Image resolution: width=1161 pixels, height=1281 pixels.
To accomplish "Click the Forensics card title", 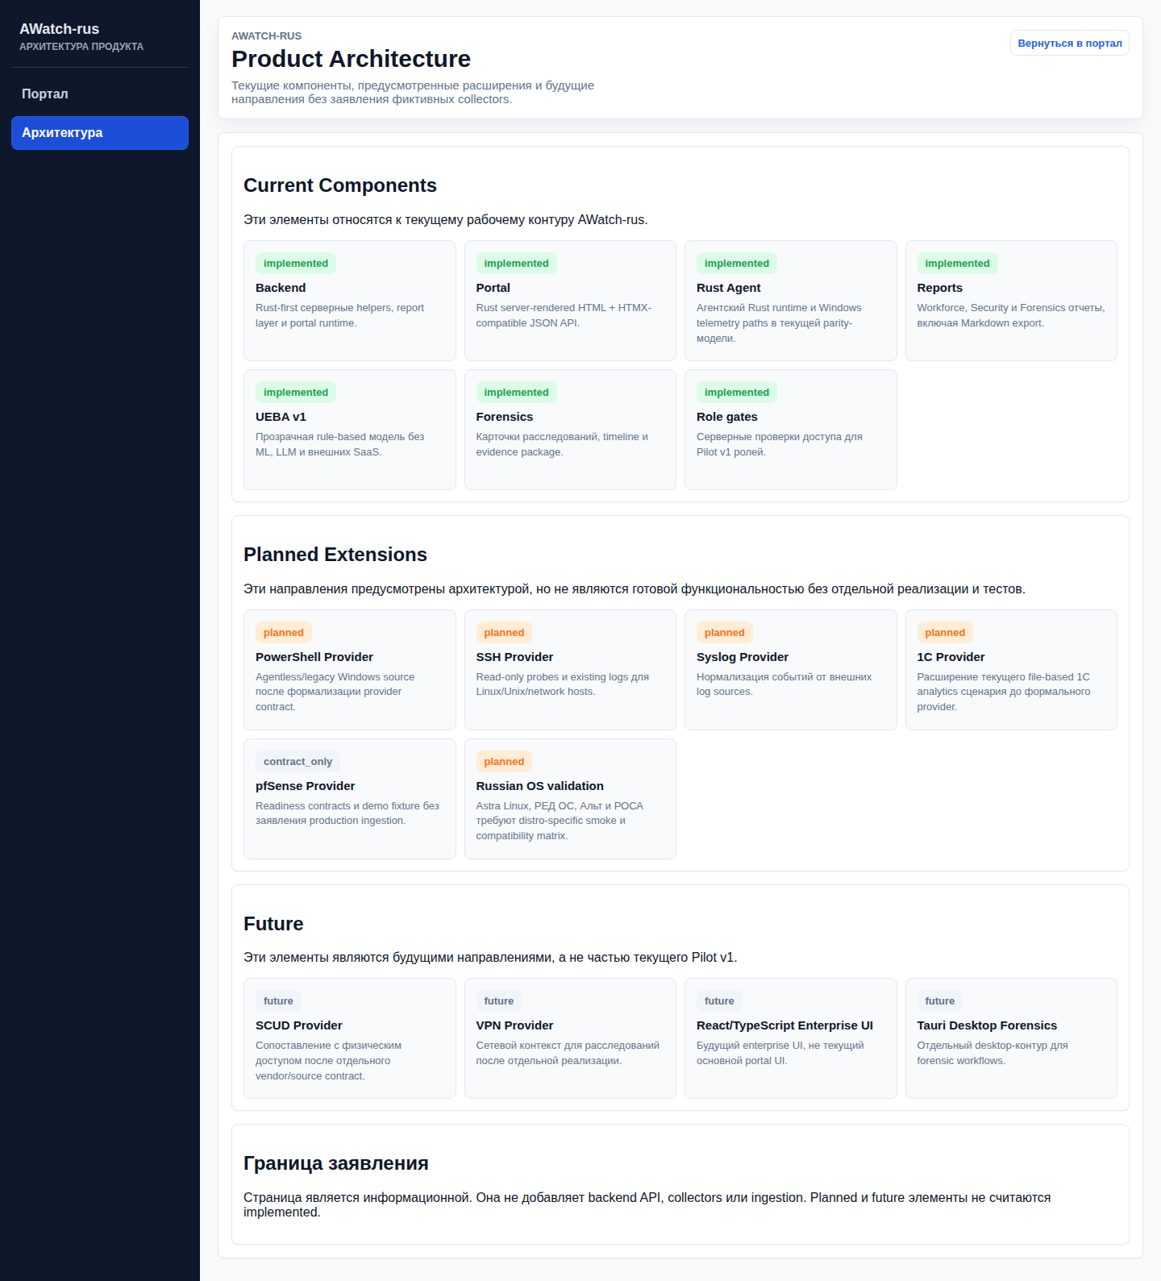I will click(504, 417).
